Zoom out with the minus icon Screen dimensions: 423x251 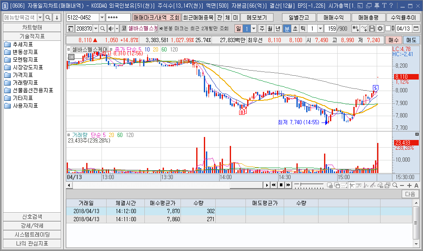[402, 185]
